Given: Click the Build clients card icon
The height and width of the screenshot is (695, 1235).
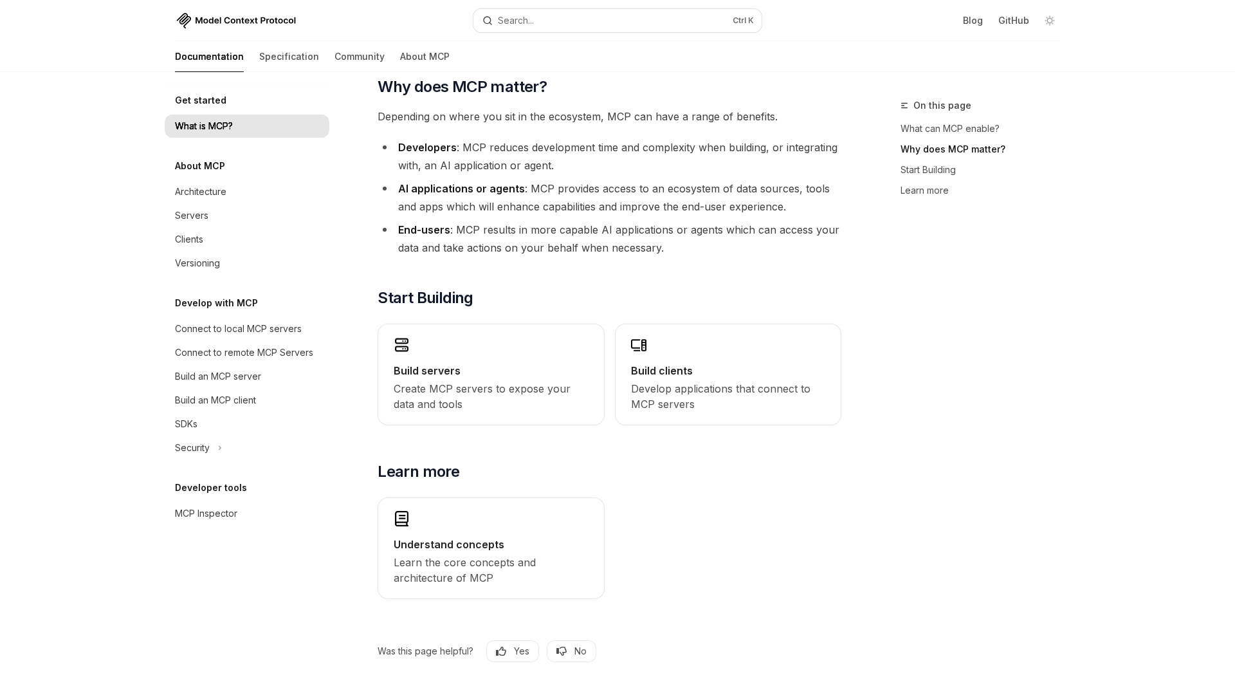Looking at the screenshot, I should [x=639, y=345].
